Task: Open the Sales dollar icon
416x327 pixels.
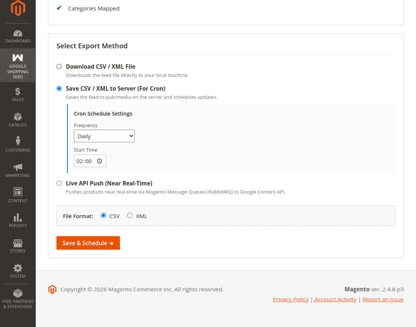Action: [x=18, y=91]
